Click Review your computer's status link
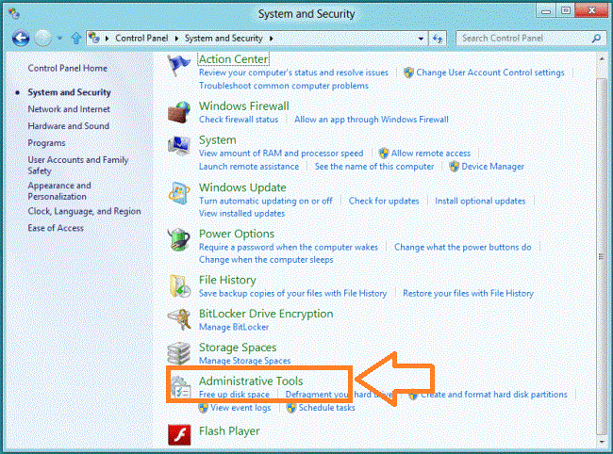Image resolution: width=613 pixels, height=454 pixels. click(x=293, y=73)
